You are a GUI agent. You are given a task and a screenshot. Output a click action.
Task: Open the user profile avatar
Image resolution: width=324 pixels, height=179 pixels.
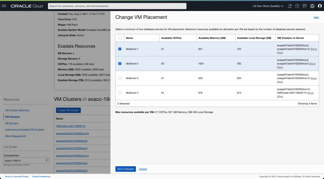320,6
